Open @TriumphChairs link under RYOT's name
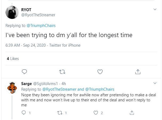This screenshot has width=162, height=120. (41, 26)
